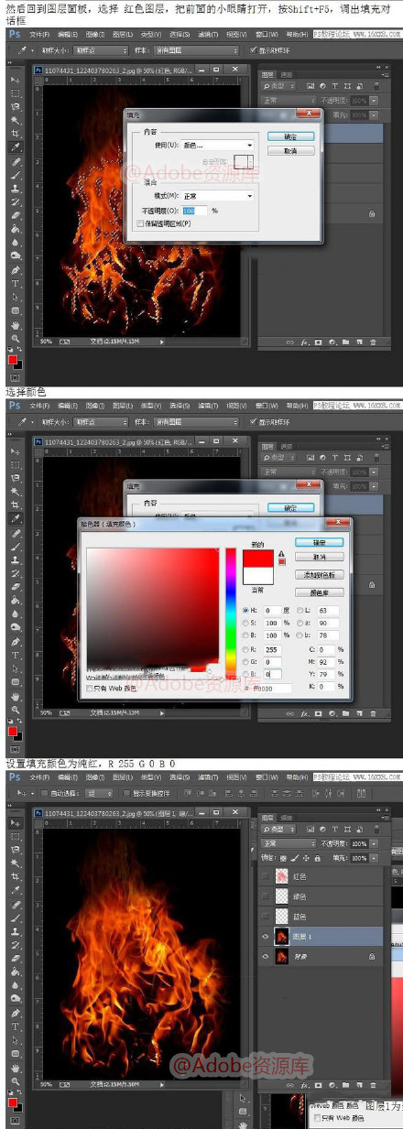403x1129 pixels.
Task: Toggle 自动选择 checkbox in the bottom screenshot
Action: pos(46,793)
